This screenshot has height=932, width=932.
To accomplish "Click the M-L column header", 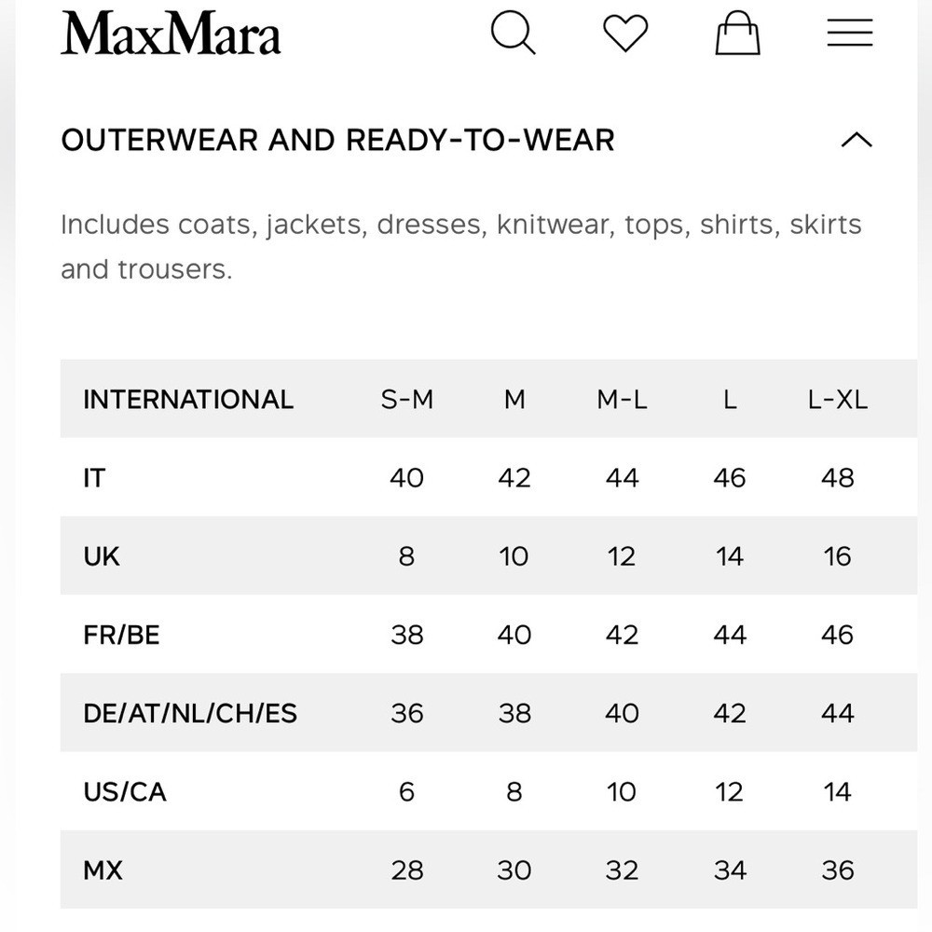I will [x=622, y=400].
